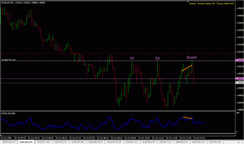Click the "#10907172 sell" order label
Image resolution: width=244 pixels, height=144 pixels.
9,60
